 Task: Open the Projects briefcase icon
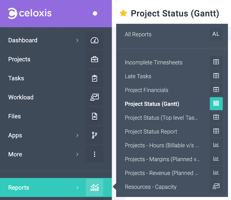click(x=94, y=59)
